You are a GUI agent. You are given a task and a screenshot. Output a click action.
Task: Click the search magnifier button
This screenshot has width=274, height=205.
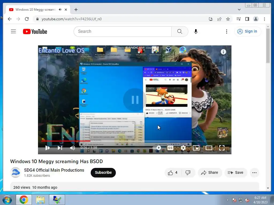pos(180,31)
